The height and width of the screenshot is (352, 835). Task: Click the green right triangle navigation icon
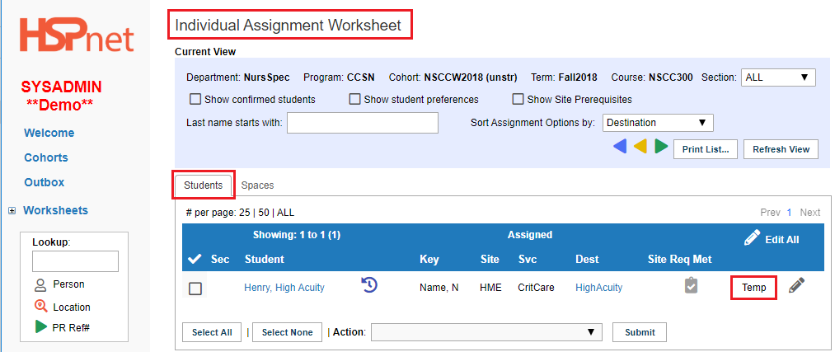(661, 147)
